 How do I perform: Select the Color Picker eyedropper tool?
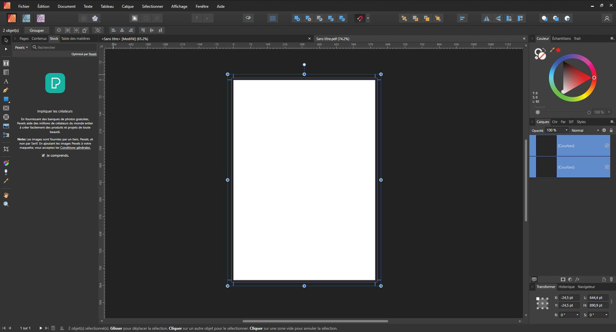click(6, 181)
